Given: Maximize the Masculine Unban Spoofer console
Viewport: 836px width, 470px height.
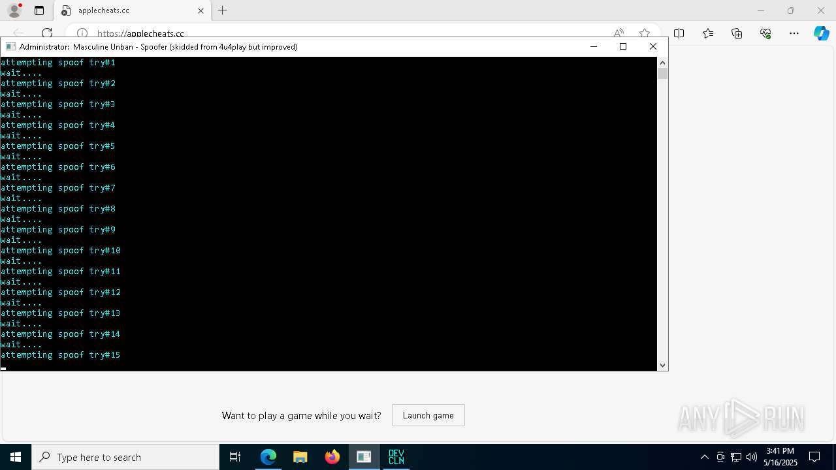Looking at the screenshot, I should (x=623, y=46).
